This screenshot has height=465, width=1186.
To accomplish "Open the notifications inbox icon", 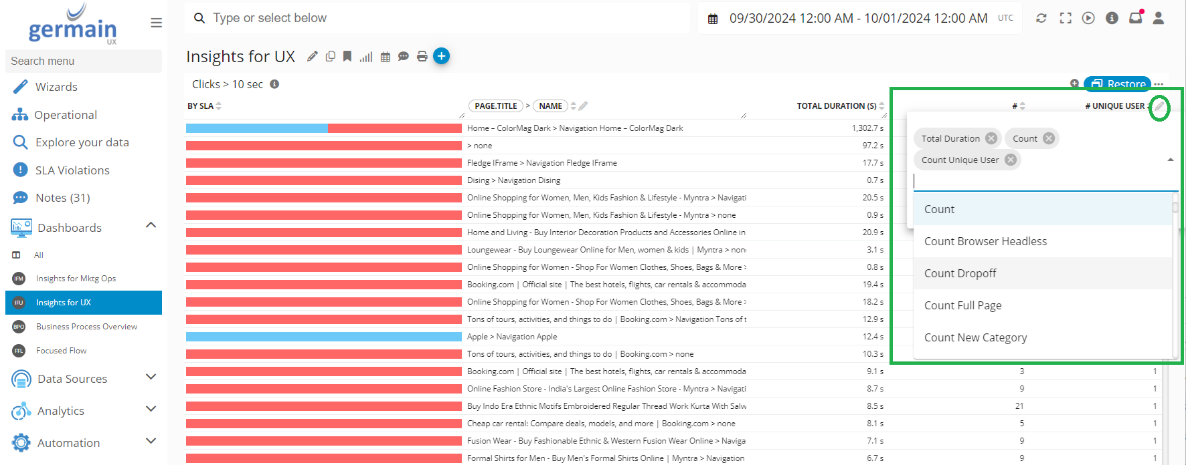I will [1135, 18].
